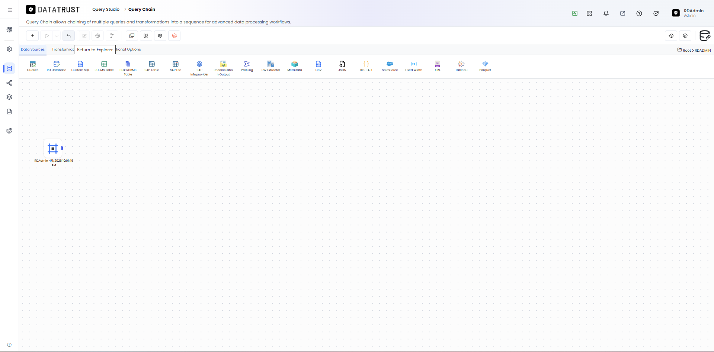Add a SalesForce data source
Image resolution: width=714 pixels, height=352 pixels.
(390, 66)
